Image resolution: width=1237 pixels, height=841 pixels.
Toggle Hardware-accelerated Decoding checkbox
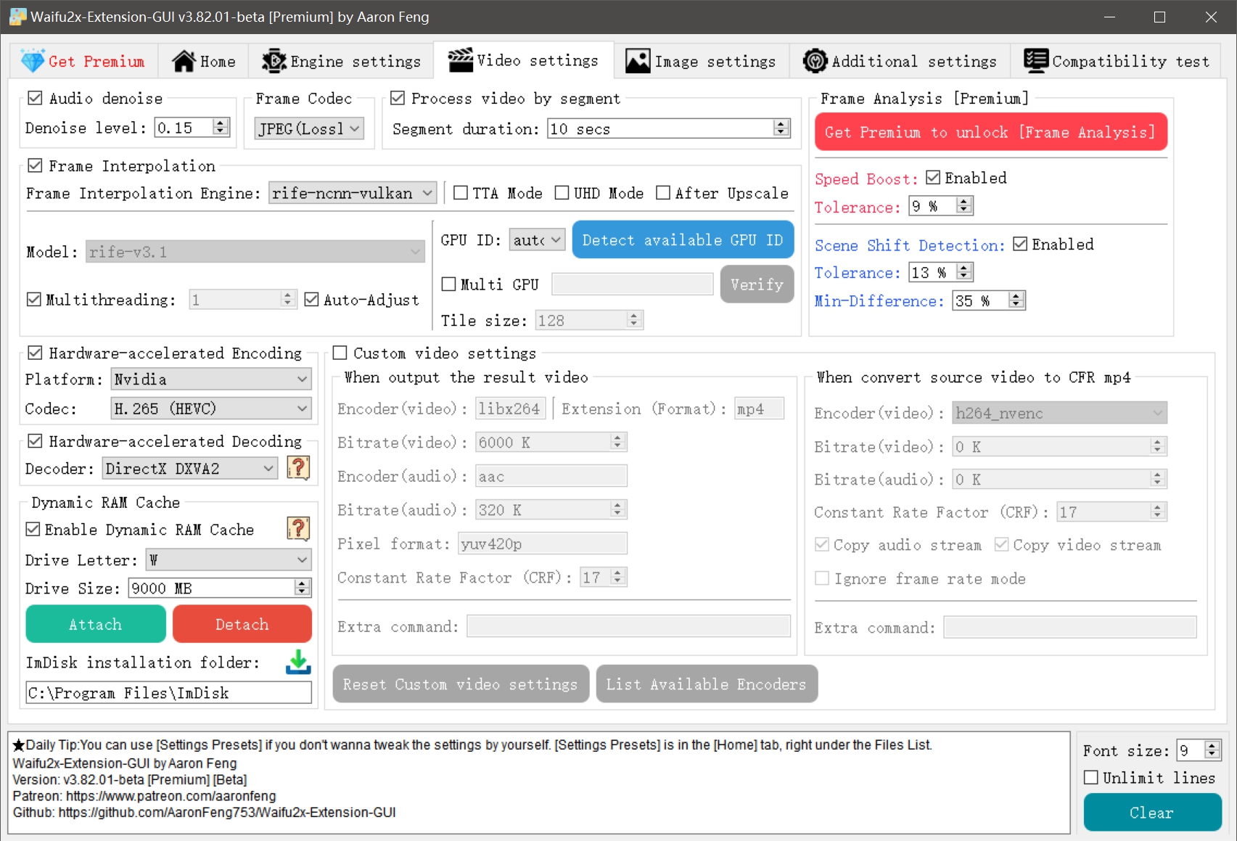pyautogui.click(x=35, y=440)
